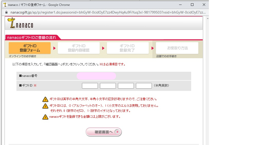
Task: Select the ギフトID登録内容確認 step
Action: (x=79, y=48)
